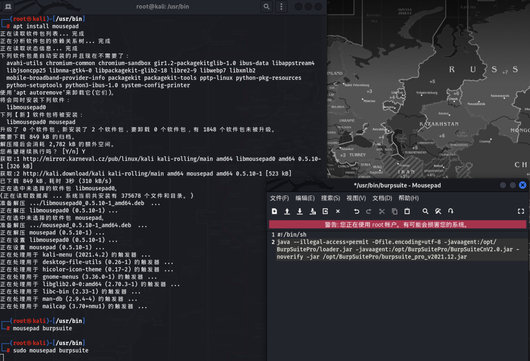Viewport: 530px width, 361px height.
Task: Copy selection using the toolbar icon
Action: tap(394, 211)
